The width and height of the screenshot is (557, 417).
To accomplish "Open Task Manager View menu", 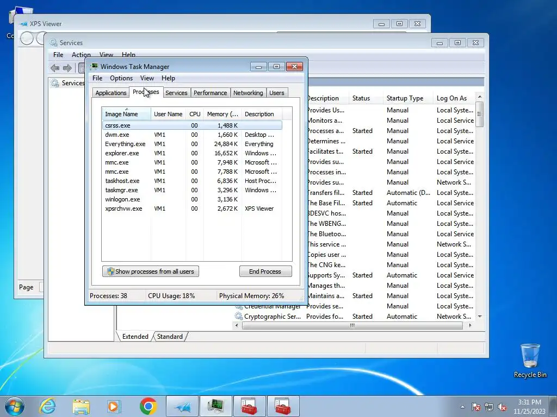I will point(147,78).
